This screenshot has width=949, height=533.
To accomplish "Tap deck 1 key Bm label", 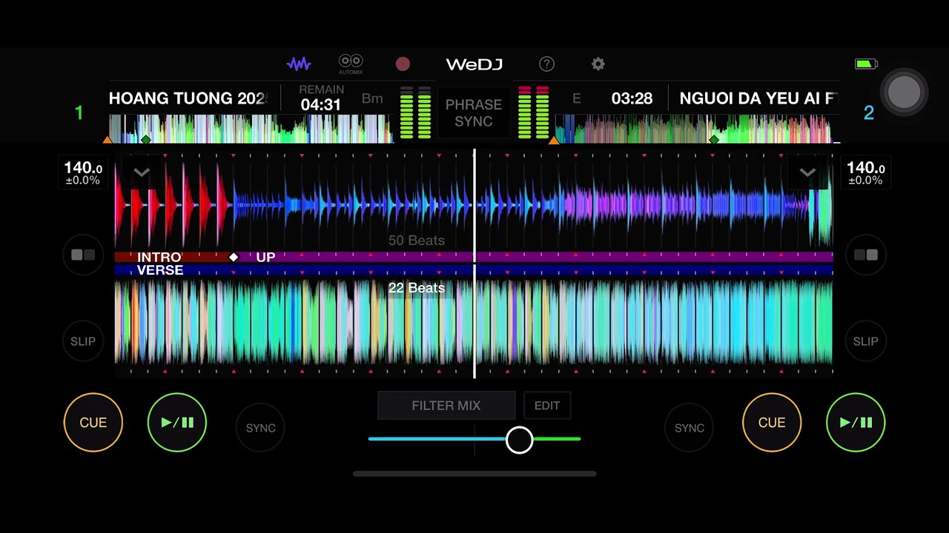I will tap(372, 98).
